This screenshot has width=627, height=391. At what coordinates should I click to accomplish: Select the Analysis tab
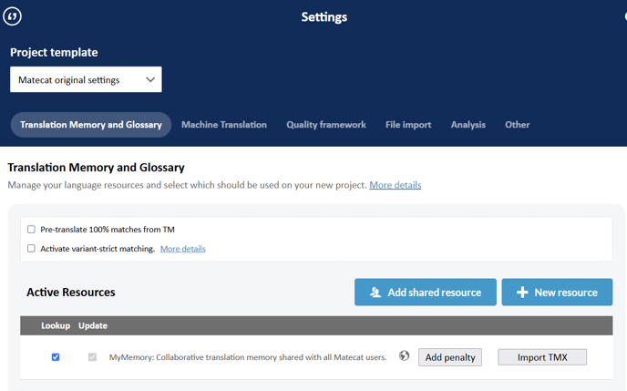click(468, 125)
